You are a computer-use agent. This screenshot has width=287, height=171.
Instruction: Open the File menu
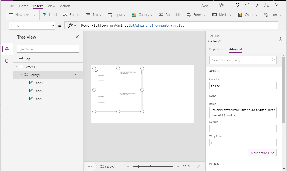pos(11,6)
